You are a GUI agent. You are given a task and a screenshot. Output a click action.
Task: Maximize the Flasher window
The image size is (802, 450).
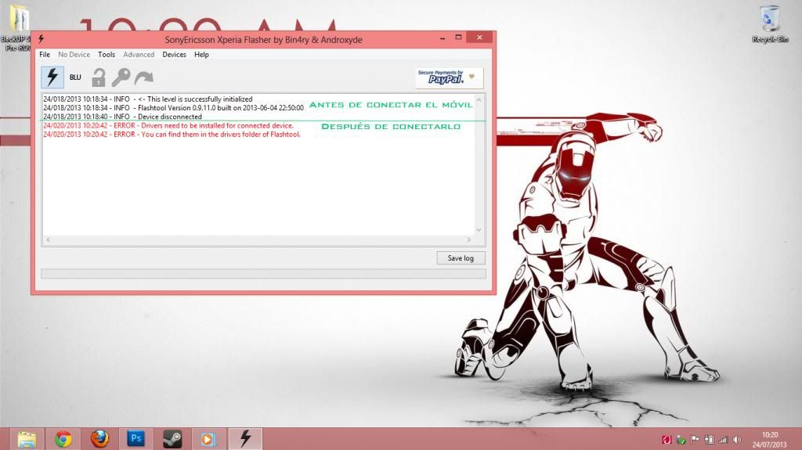[x=458, y=38]
